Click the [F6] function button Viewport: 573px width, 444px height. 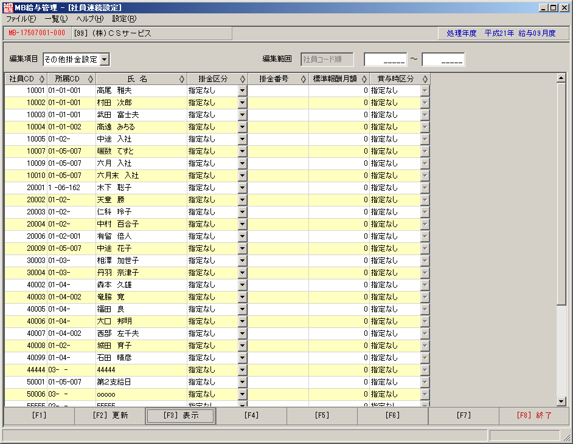392,415
